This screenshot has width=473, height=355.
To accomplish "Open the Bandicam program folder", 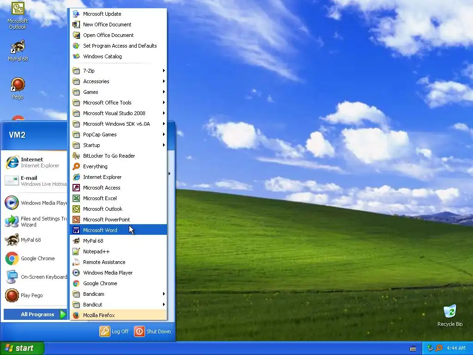I will [x=118, y=294].
